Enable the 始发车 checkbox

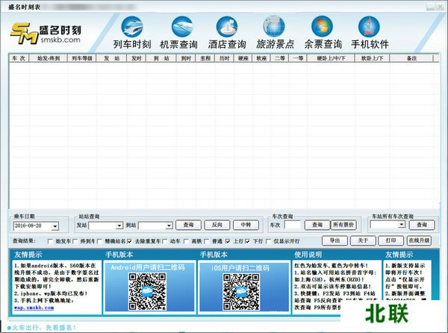tap(50, 241)
